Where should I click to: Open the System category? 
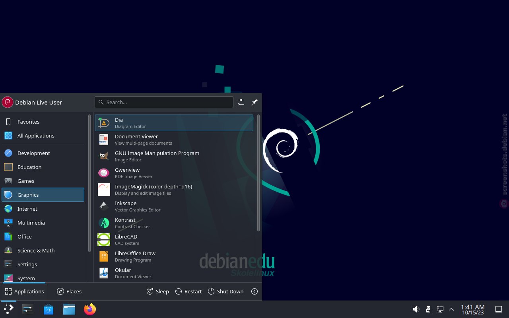(x=43, y=277)
